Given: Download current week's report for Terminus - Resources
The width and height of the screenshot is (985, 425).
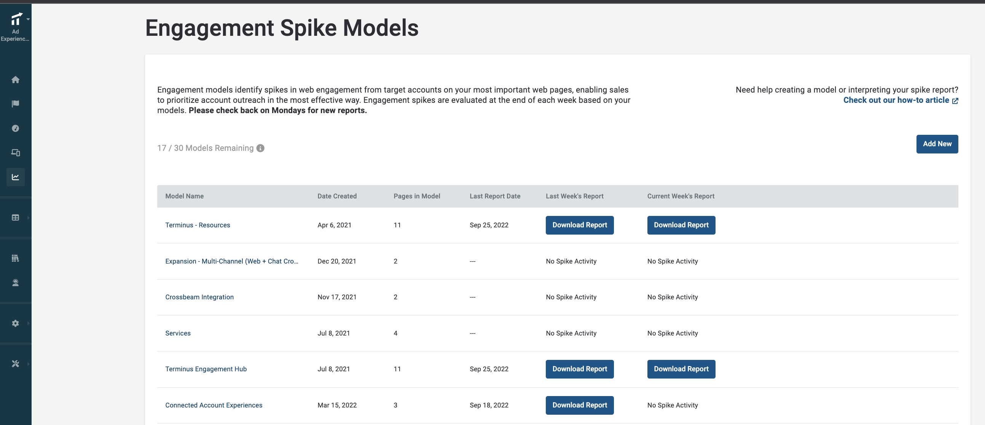Looking at the screenshot, I should (x=681, y=225).
